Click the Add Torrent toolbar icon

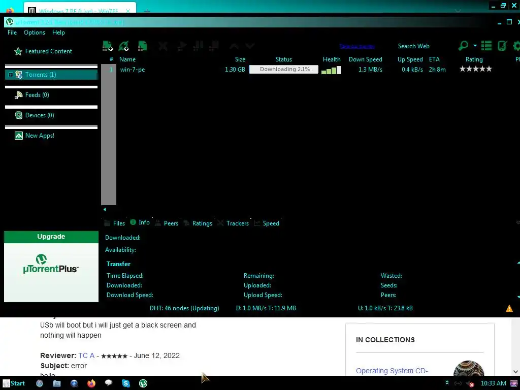[x=108, y=46]
